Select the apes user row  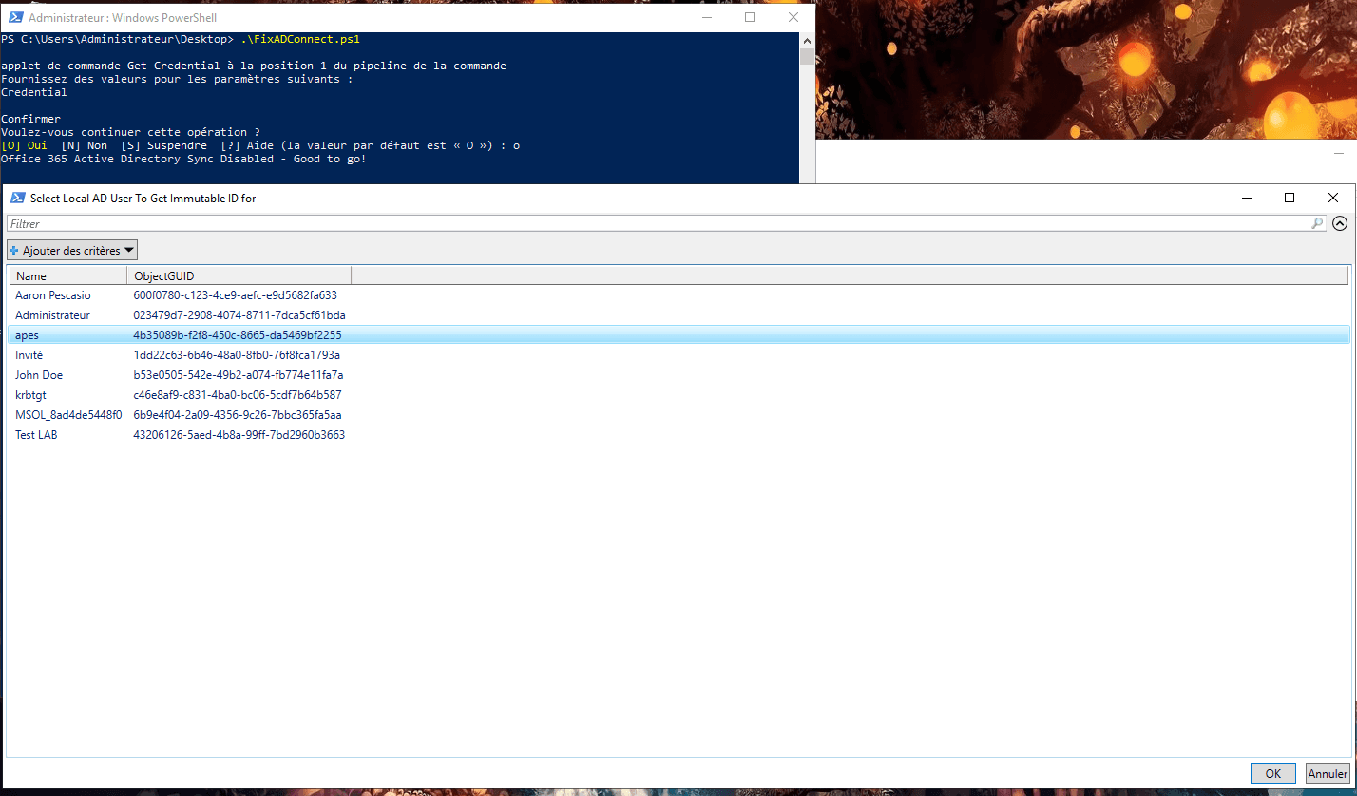click(x=27, y=335)
